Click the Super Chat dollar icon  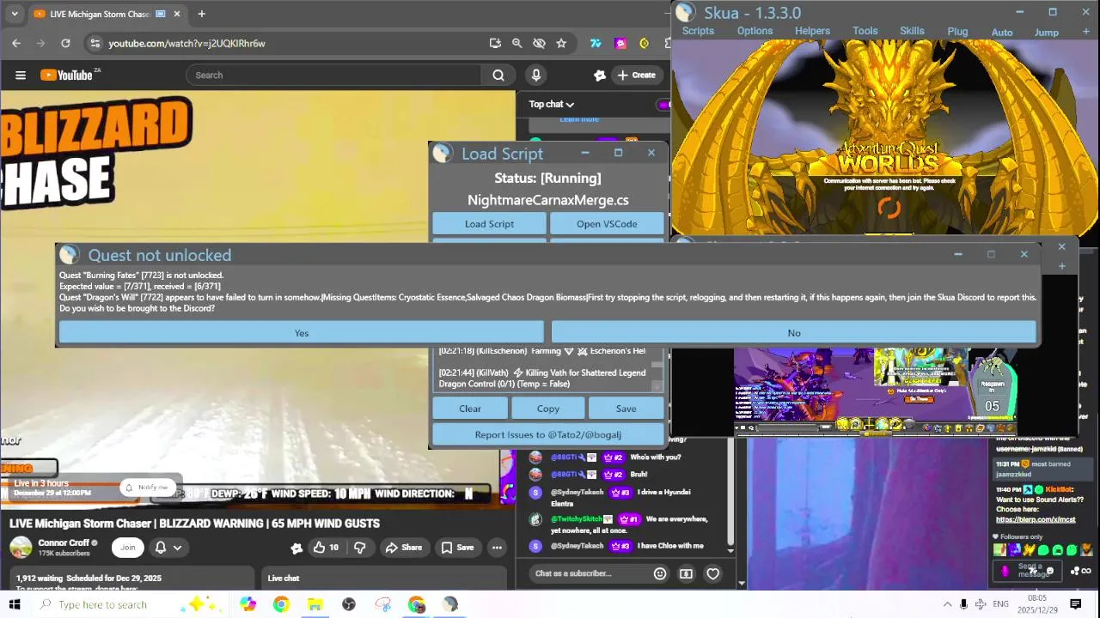click(686, 573)
